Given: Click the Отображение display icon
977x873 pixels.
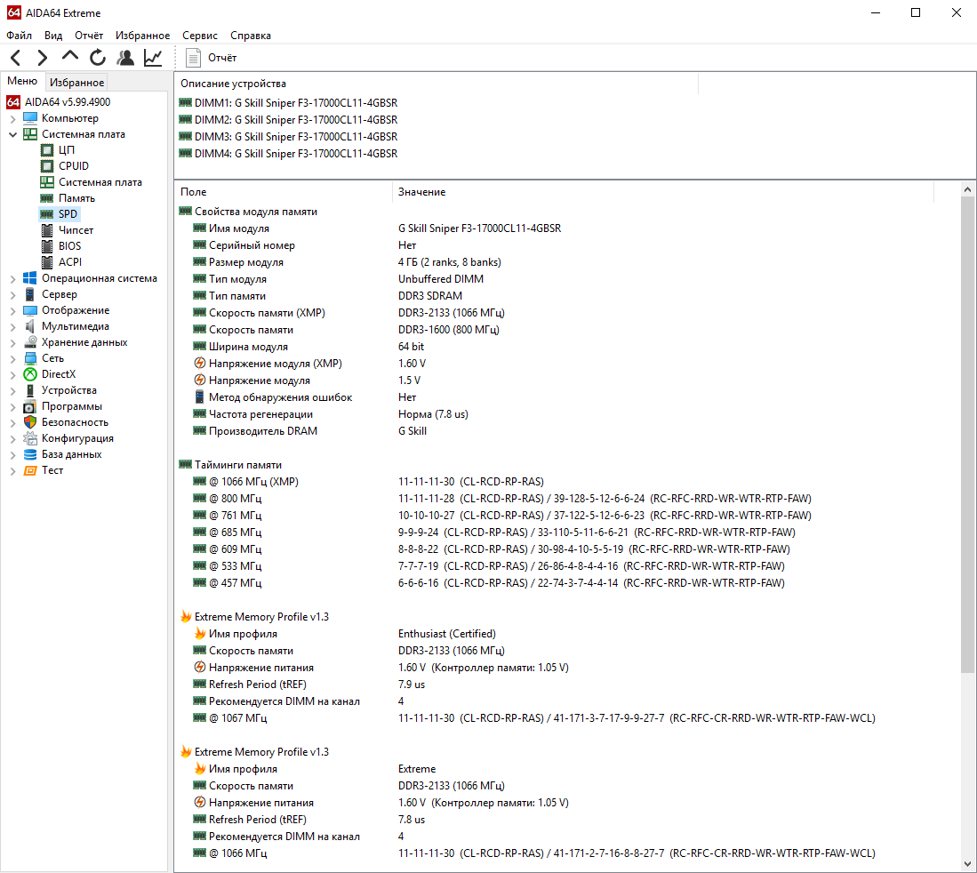Looking at the screenshot, I should (30, 310).
